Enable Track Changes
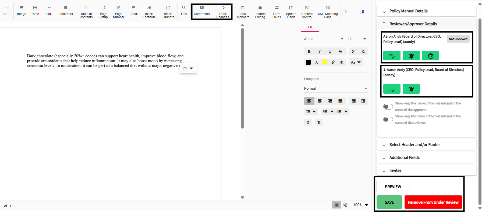The image size is (482, 212). (223, 12)
